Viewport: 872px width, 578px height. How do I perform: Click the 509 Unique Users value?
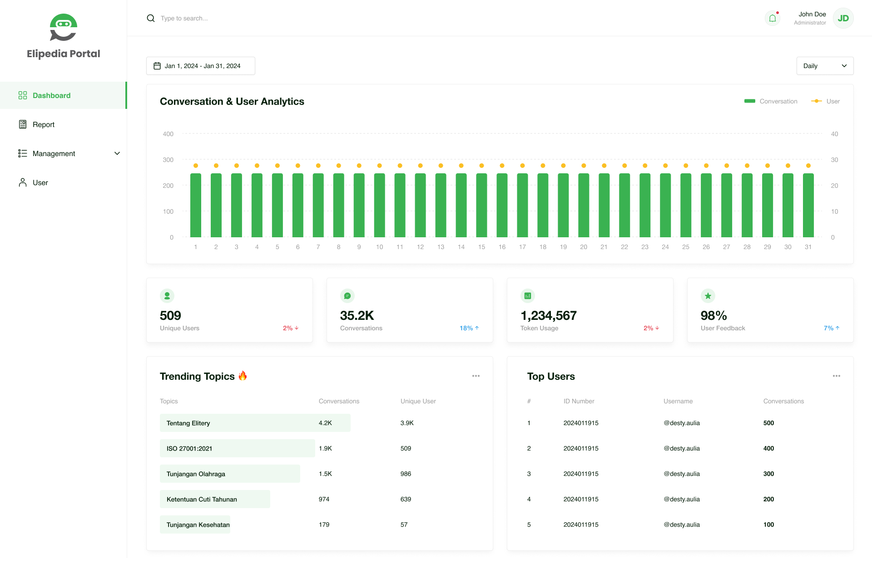pos(170,315)
